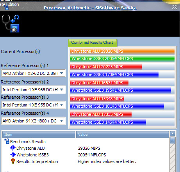Select the AMD Athlon FX2-62 combo box

[33, 73]
